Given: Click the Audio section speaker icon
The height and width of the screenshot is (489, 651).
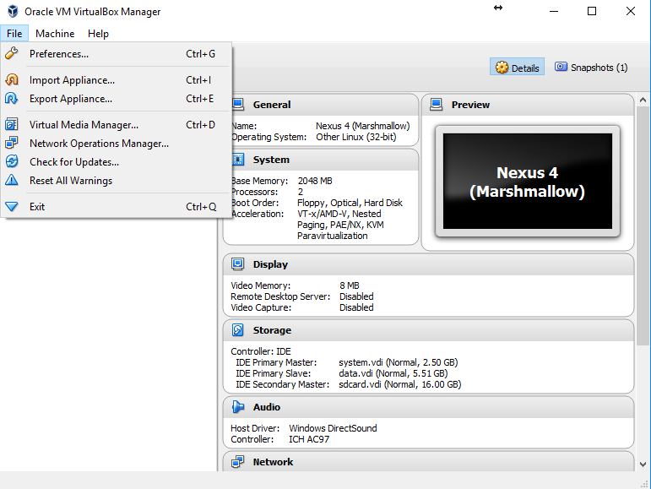Looking at the screenshot, I should [x=238, y=407].
